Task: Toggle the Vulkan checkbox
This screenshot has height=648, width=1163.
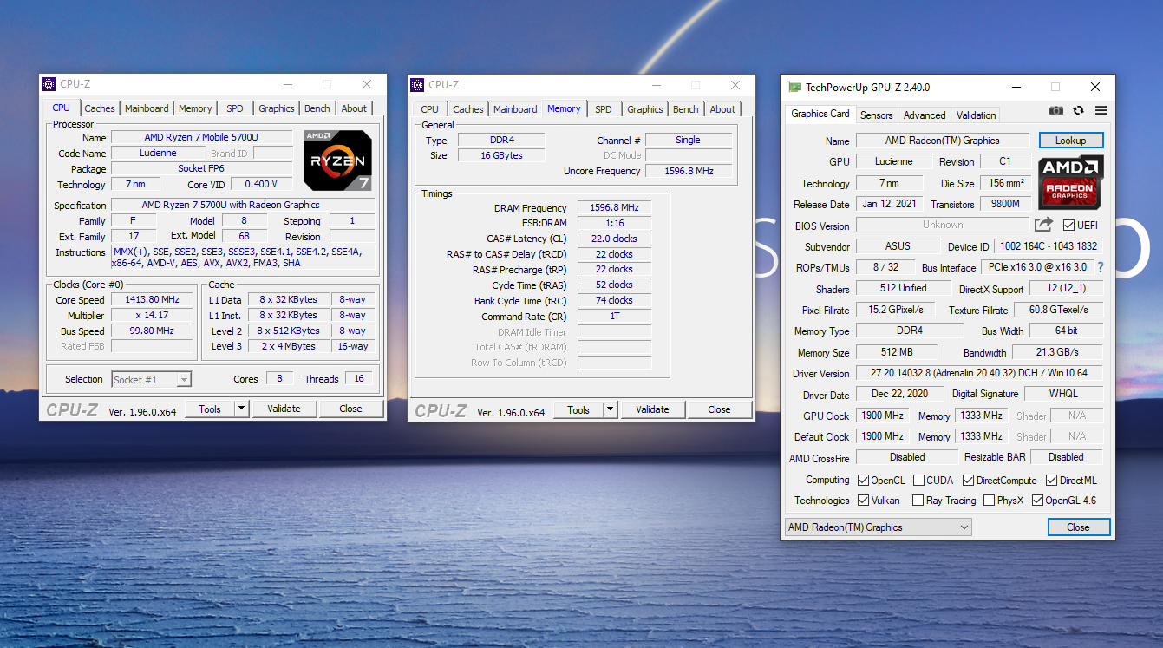Action: click(x=863, y=501)
